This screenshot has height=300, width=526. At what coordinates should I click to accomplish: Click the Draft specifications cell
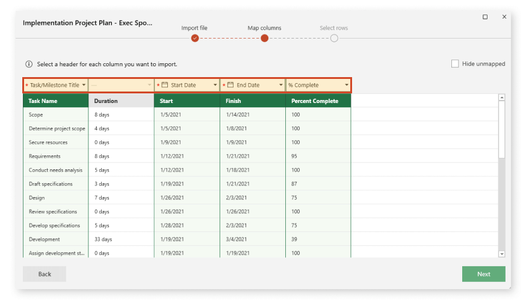click(56, 184)
